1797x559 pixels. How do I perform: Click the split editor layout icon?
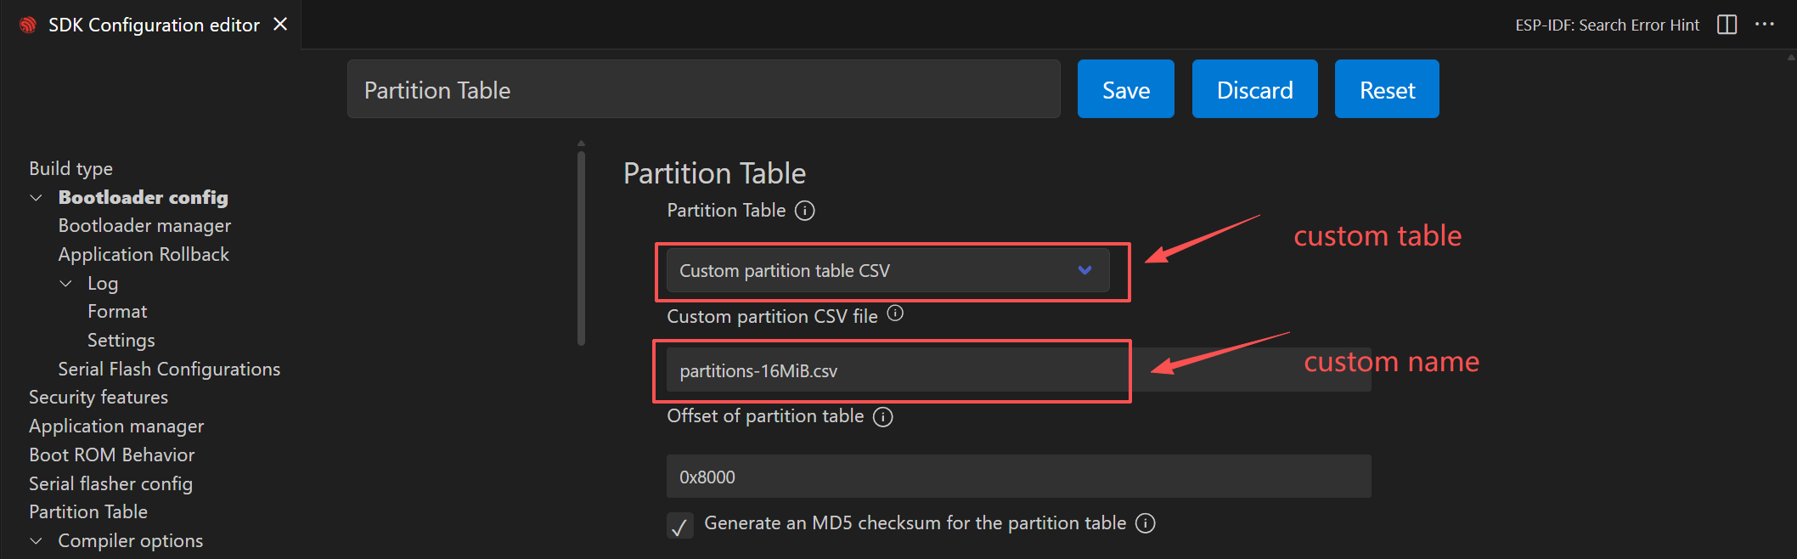(x=1727, y=25)
